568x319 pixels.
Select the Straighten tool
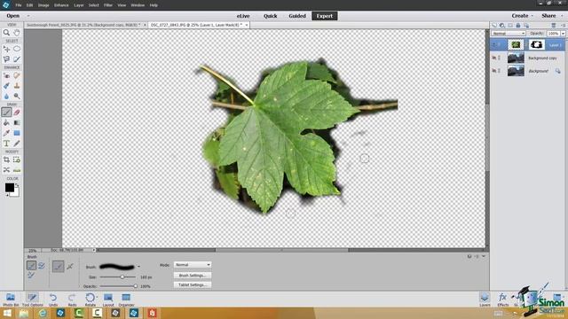pos(17,170)
